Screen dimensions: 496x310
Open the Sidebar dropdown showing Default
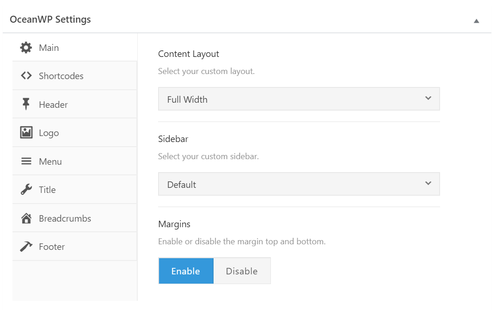coord(299,184)
